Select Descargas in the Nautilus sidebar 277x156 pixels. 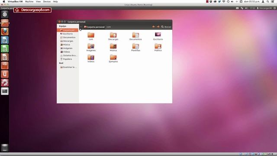coord(68,41)
